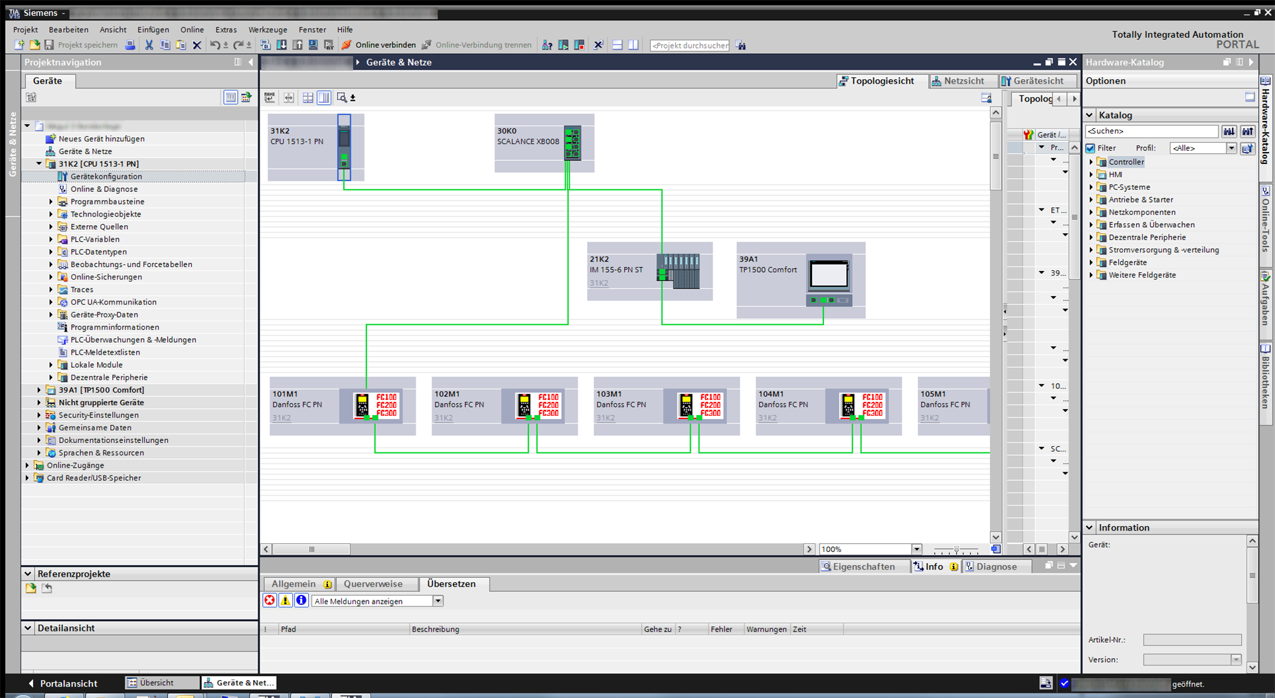Split editor area horizontally icon

(617, 45)
